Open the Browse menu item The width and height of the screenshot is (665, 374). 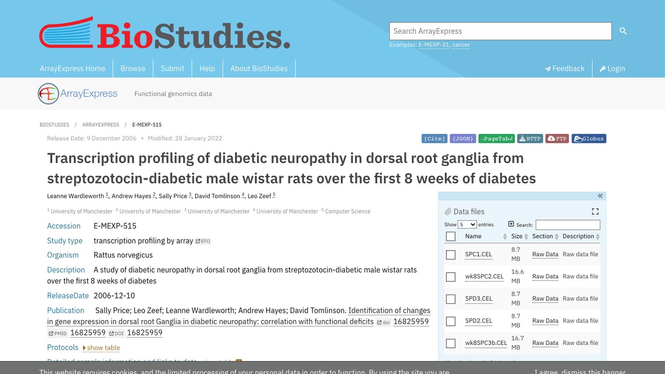[x=133, y=69]
